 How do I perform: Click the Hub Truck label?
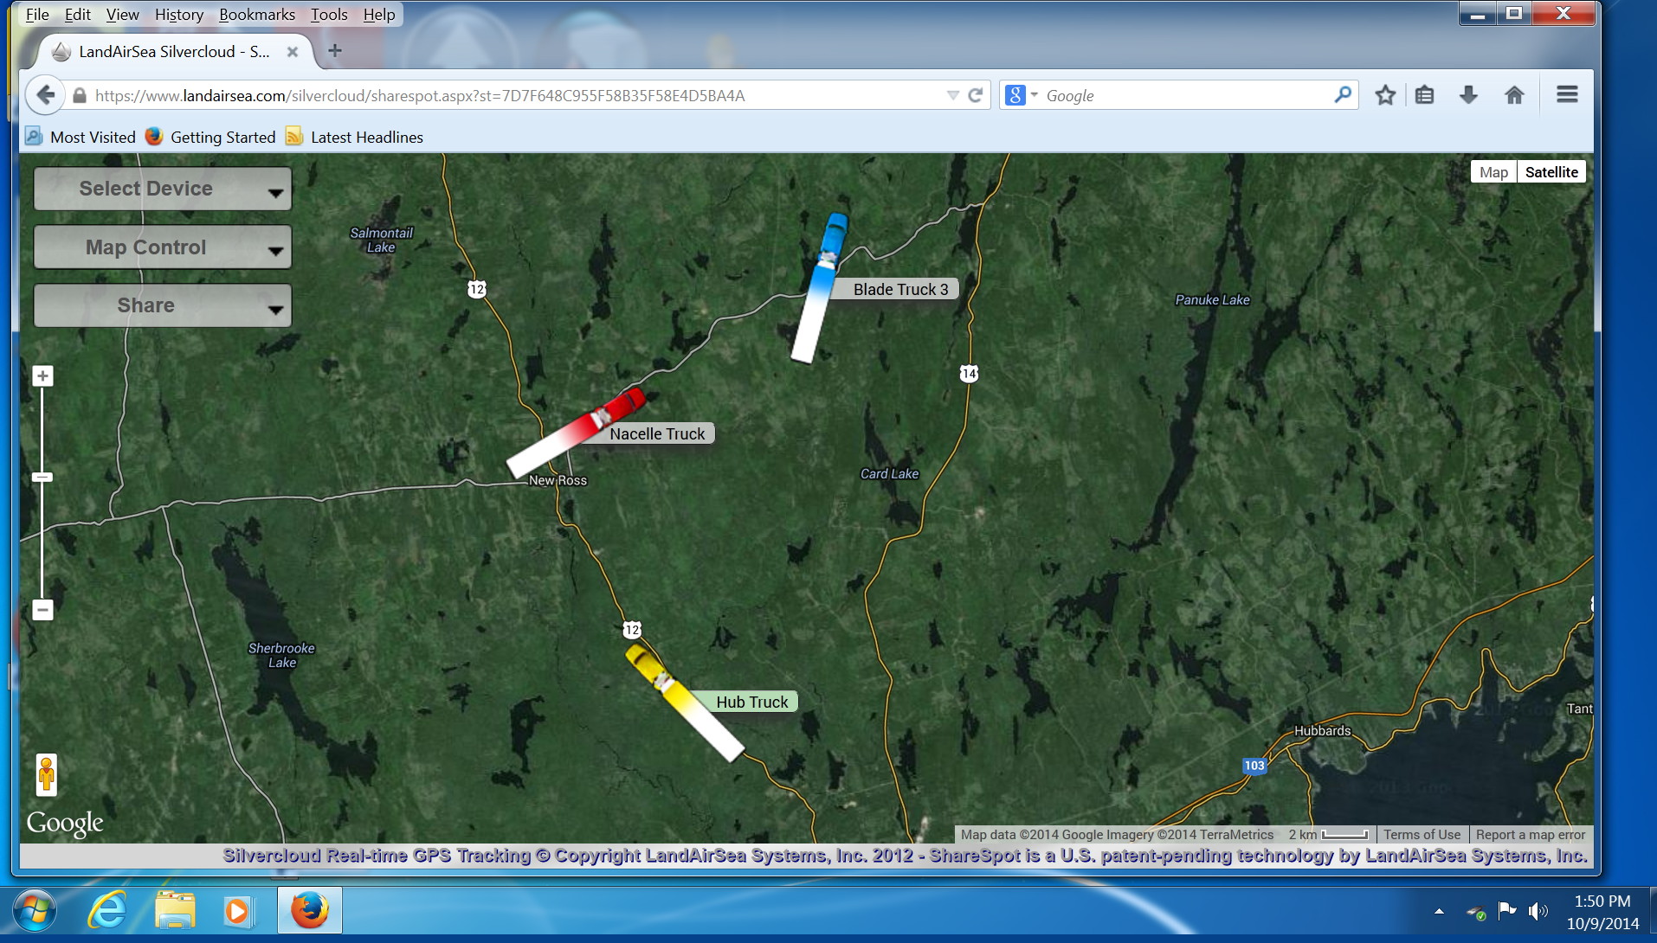[x=751, y=702]
